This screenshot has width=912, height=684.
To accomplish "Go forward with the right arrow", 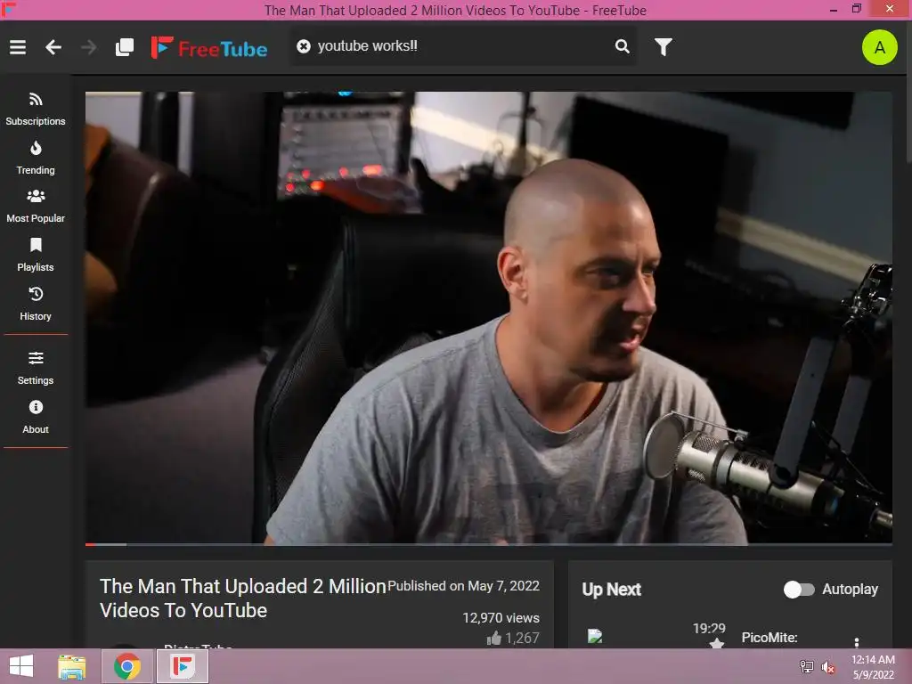I will [88, 47].
